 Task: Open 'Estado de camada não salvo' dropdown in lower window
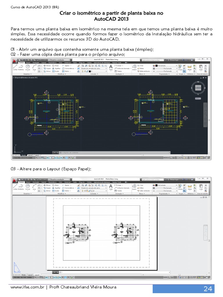pos(94,188)
